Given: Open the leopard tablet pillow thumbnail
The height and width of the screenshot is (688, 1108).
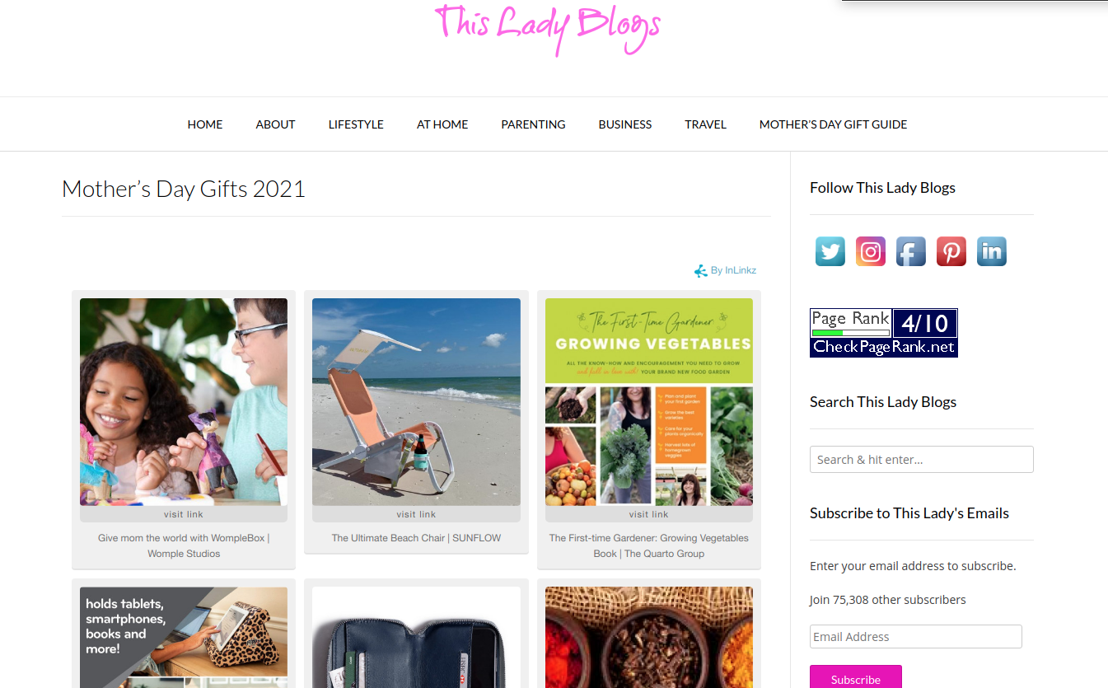Looking at the screenshot, I should click(184, 637).
